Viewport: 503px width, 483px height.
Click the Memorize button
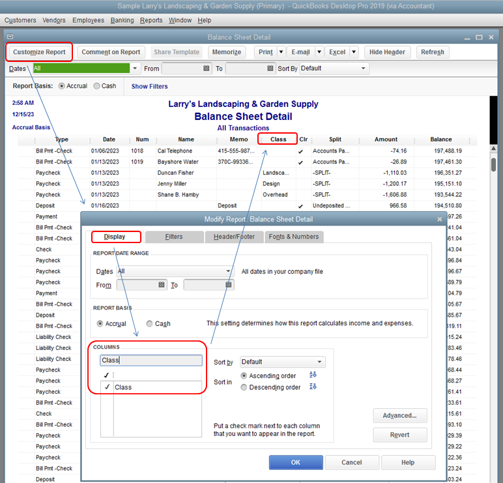[227, 52]
